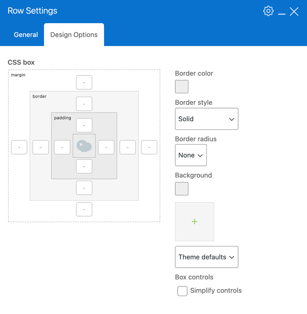Image resolution: width=307 pixels, height=314 pixels.
Task: Open the Border style Solid dropdown
Action: click(x=207, y=119)
